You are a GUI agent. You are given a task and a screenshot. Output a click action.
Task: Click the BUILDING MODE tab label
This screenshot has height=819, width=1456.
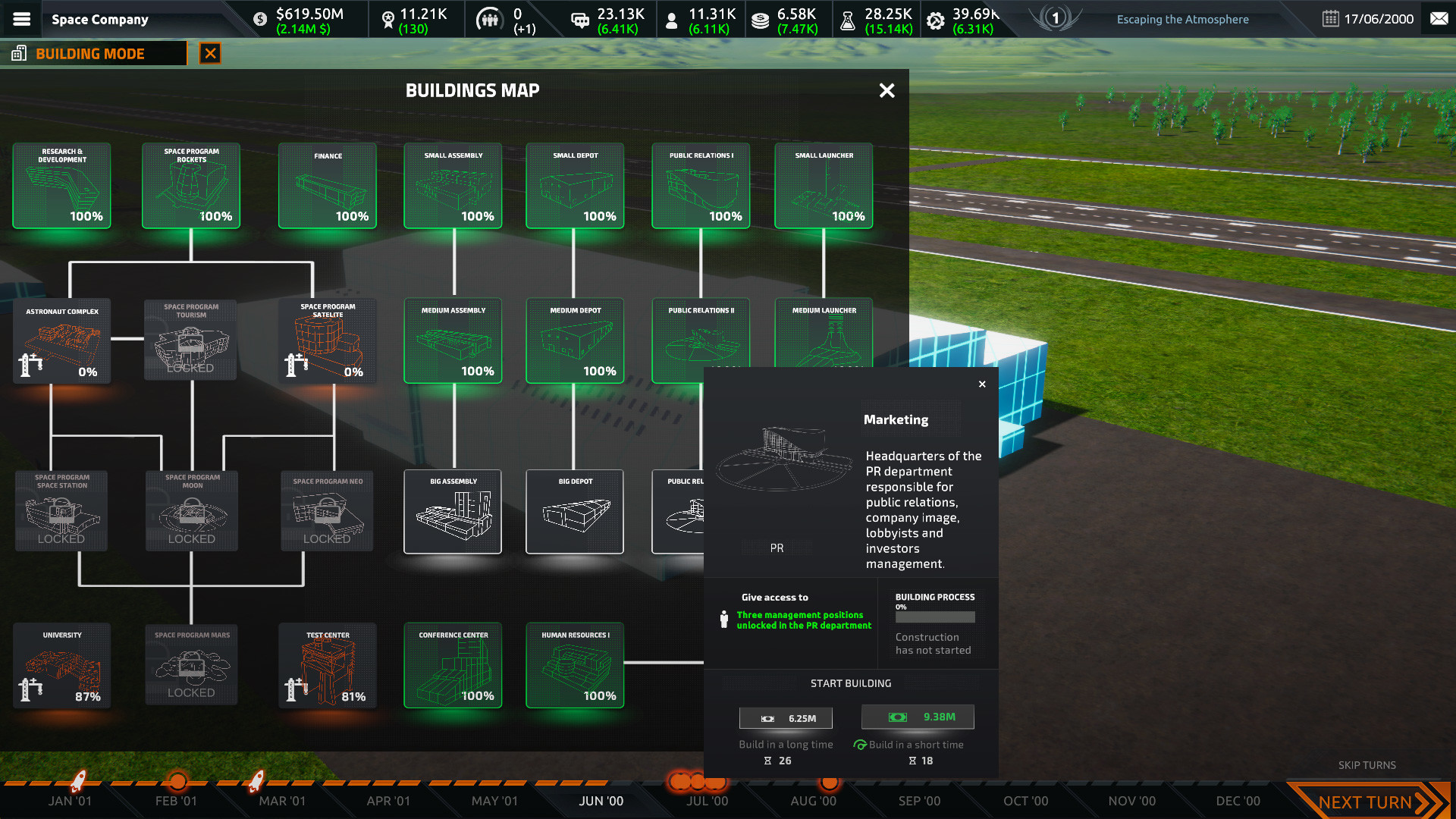[89, 53]
